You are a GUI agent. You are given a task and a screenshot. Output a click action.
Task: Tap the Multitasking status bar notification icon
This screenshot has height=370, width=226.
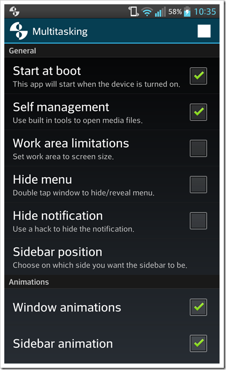point(15,11)
